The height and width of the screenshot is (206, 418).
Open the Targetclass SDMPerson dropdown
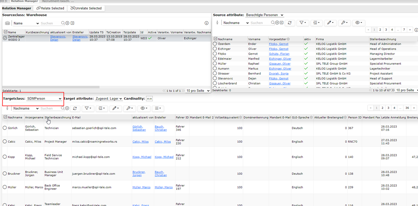tap(44, 98)
